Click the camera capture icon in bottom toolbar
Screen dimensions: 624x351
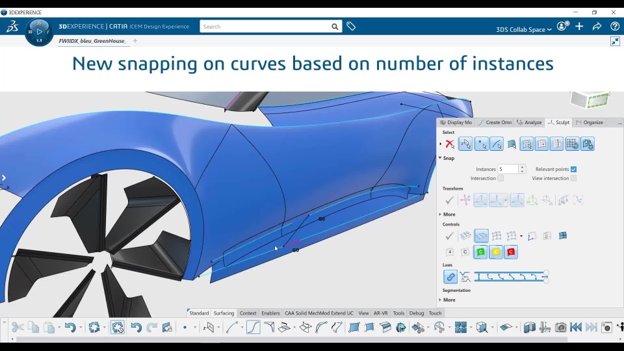click(560, 328)
